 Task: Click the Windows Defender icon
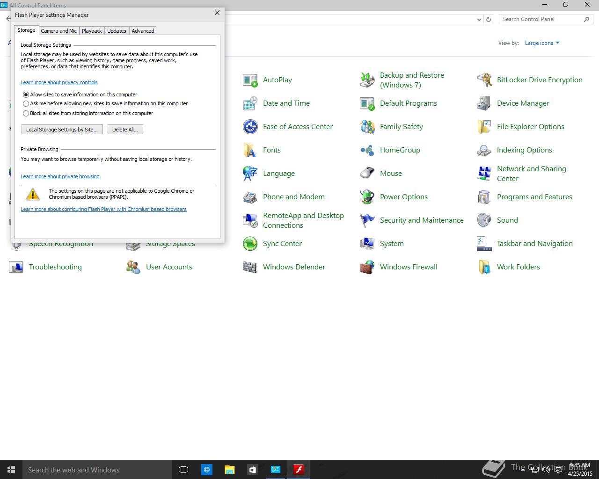pyautogui.click(x=250, y=267)
